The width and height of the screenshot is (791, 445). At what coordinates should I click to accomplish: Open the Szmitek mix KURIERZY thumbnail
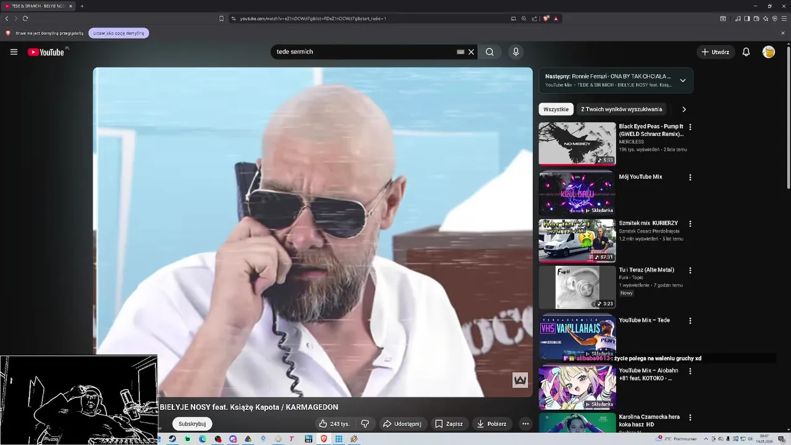click(577, 240)
